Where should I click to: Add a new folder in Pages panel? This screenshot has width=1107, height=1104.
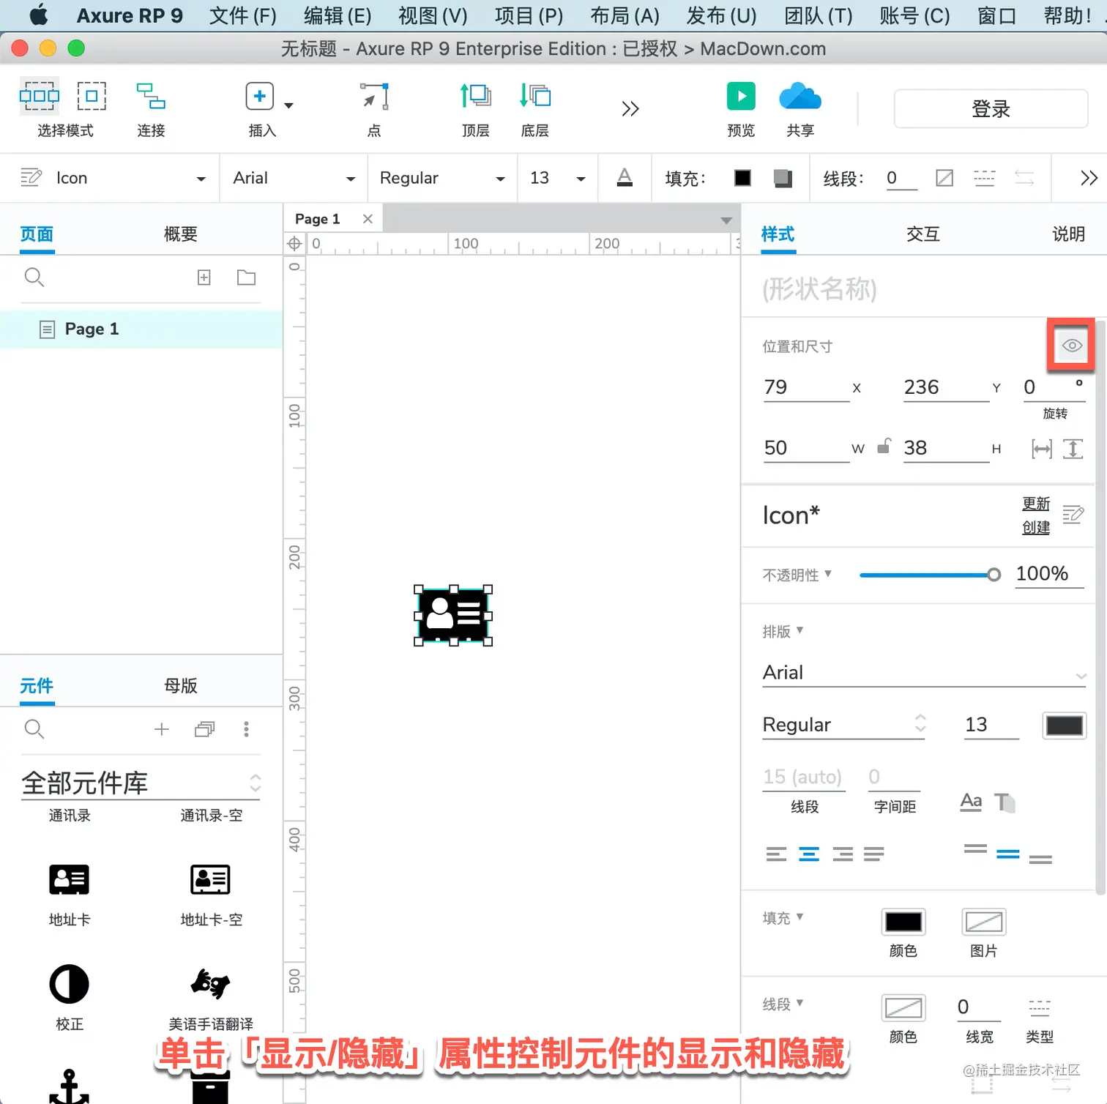247,277
